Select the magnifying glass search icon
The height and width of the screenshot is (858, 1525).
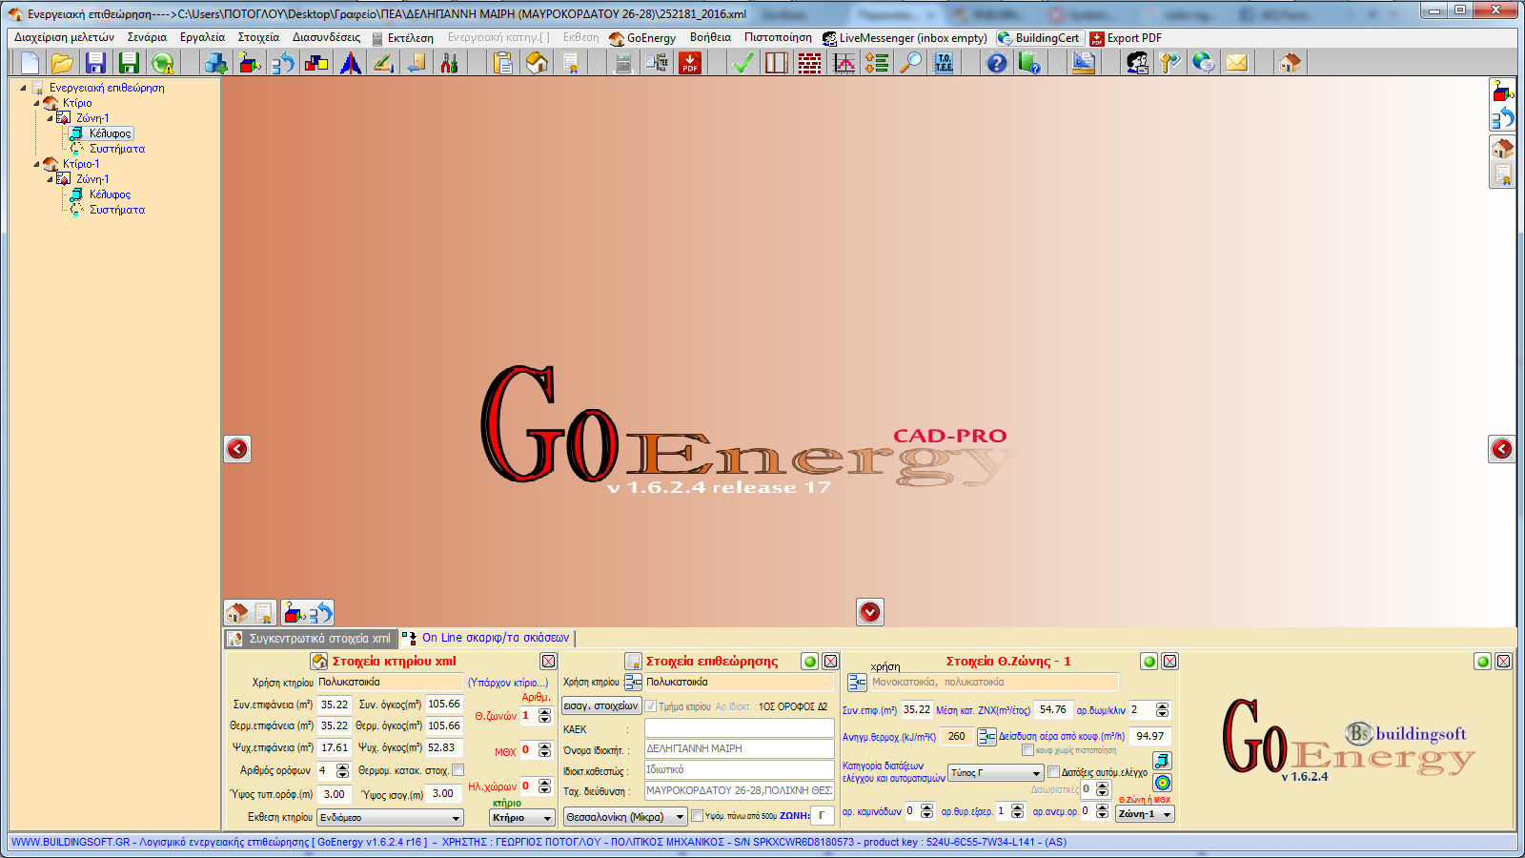[912, 63]
